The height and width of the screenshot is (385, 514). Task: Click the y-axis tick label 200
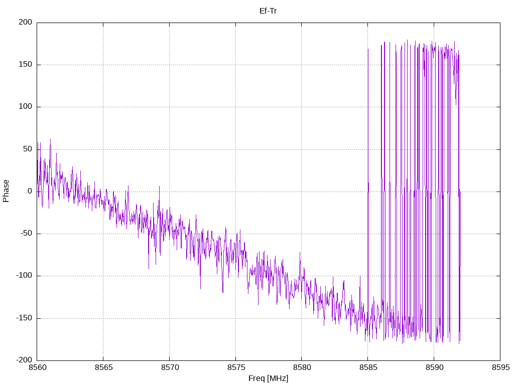25,22
